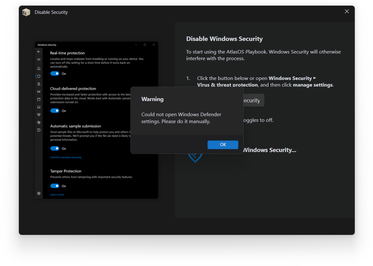Toggle Automatic sample submission off

click(54, 148)
